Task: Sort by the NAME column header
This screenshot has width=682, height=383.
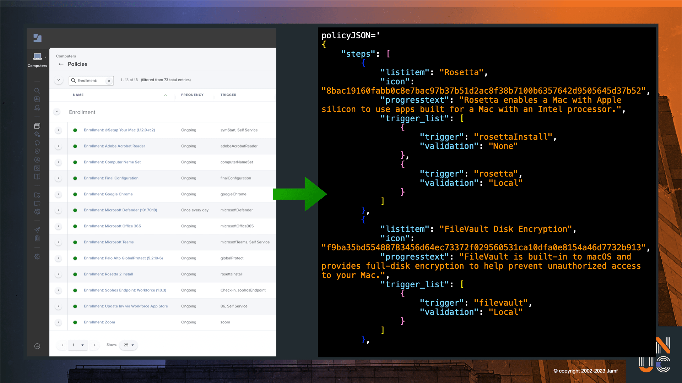Action: (78, 95)
